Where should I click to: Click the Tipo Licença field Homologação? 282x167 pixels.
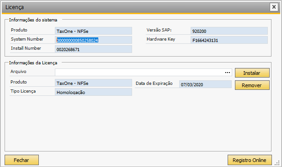tap(93, 92)
